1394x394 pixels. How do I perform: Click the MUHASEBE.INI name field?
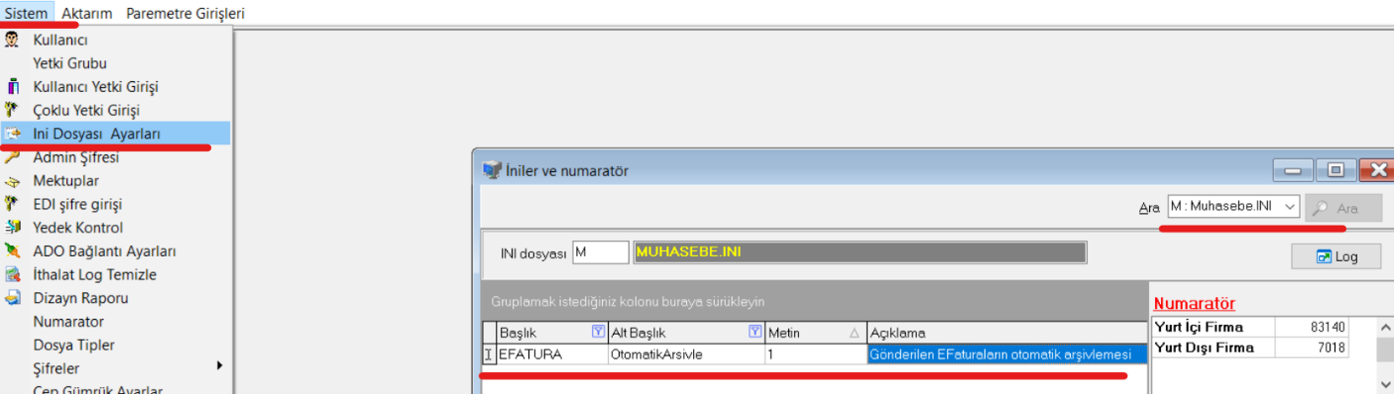[x=860, y=252]
